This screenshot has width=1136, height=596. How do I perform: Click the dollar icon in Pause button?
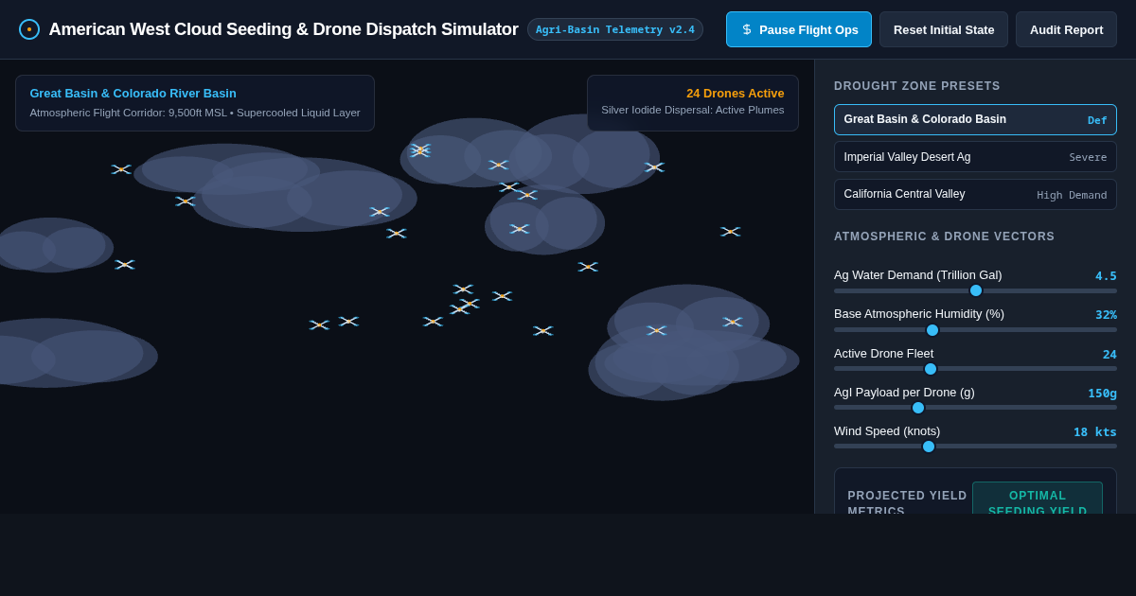point(747,29)
